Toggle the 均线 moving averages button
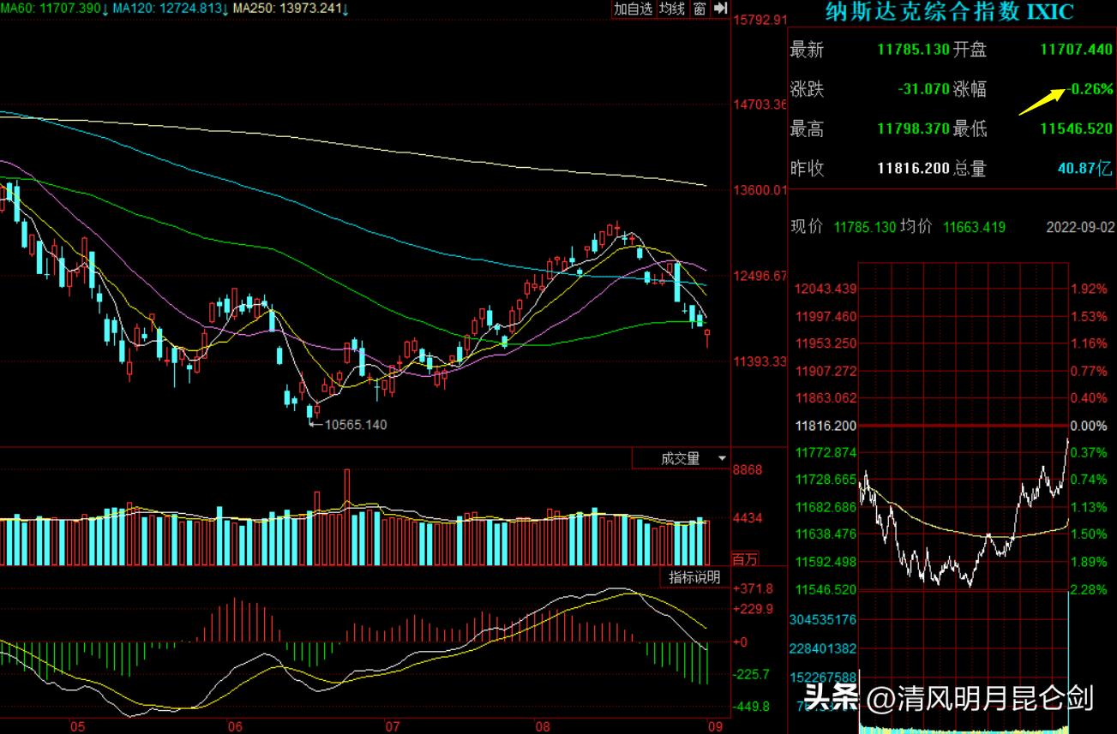Viewport: 1117px width, 734px height. pyautogui.click(x=672, y=9)
